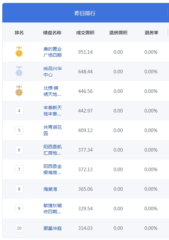Click the 楼盘名称 column header
169x240 pixels.
(x=52, y=33)
